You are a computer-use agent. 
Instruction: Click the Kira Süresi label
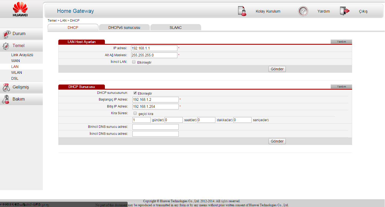pyautogui.click(x=119, y=113)
